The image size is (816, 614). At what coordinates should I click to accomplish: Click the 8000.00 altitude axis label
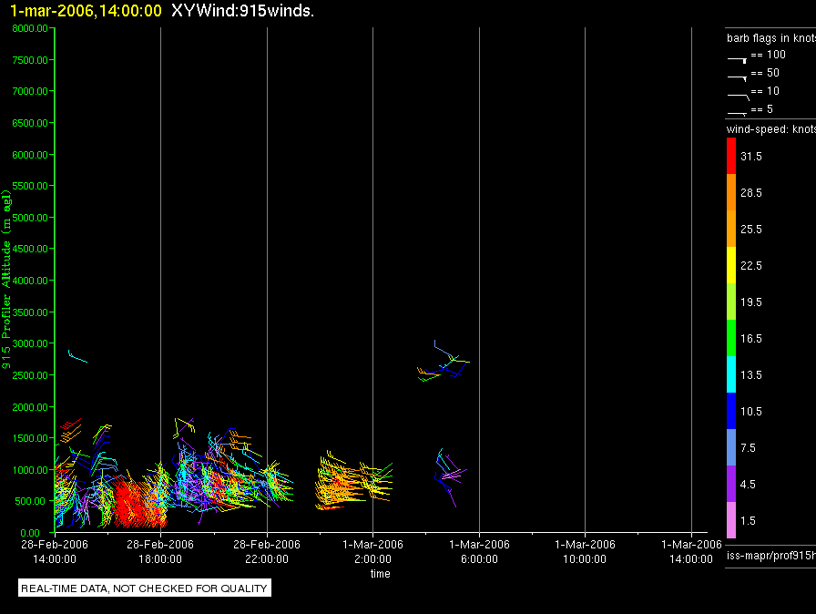[x=30, y=28]
